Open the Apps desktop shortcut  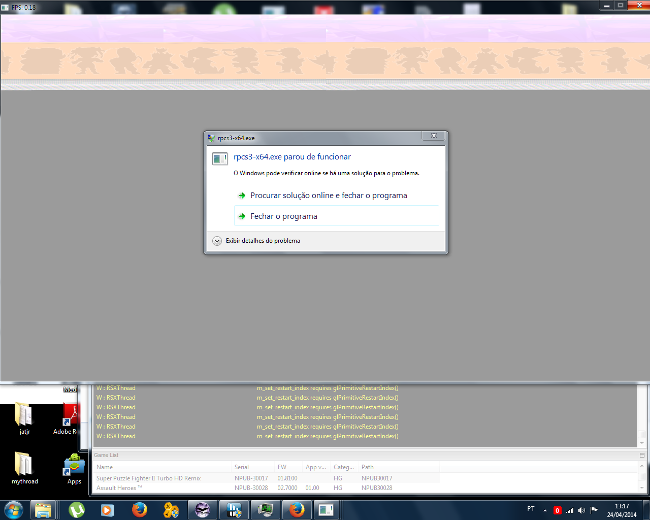click(x=74, y=467)
